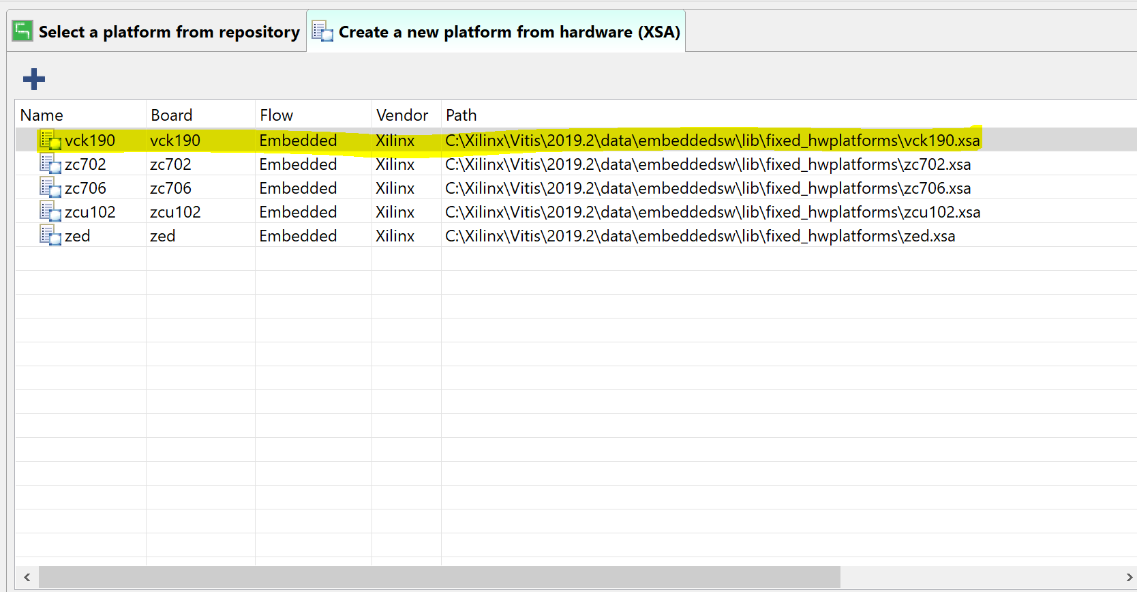Click the zed platform file icon
The height and width of the screenshot is (592, 1137).
[x=50, y=235]
